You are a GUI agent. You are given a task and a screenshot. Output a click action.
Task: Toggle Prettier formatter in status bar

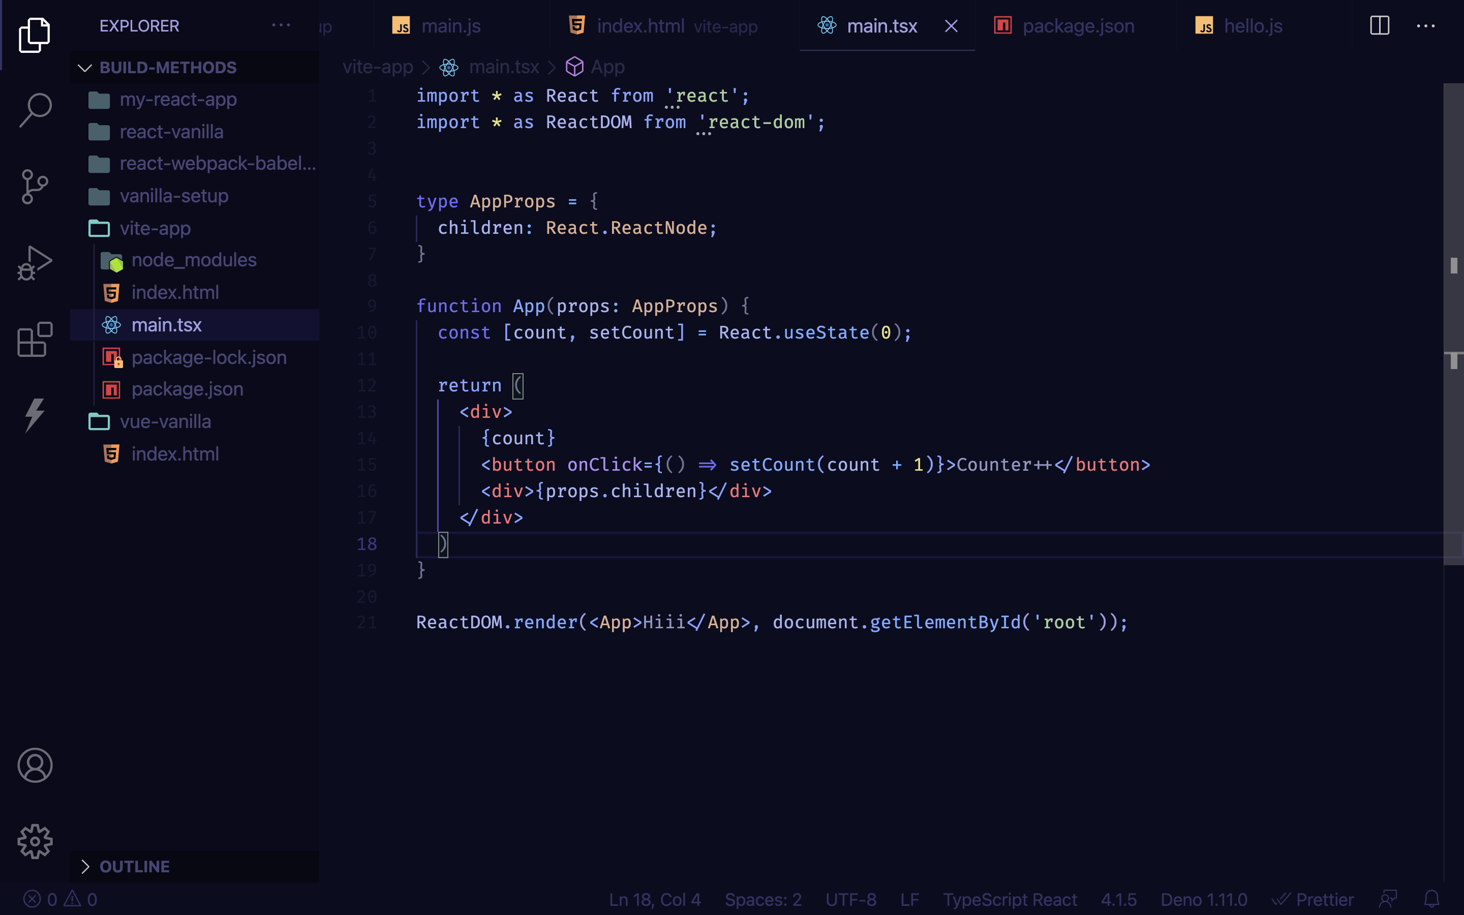[x=1314, y=899]
